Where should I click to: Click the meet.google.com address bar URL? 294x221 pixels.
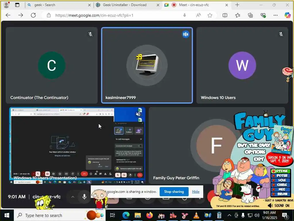click(x=94, y=16)
